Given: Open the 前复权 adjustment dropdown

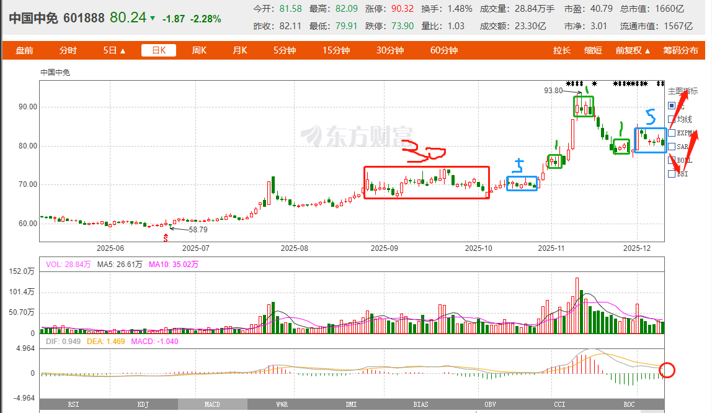Looking at the screenshot, I should tap(633, 50).
